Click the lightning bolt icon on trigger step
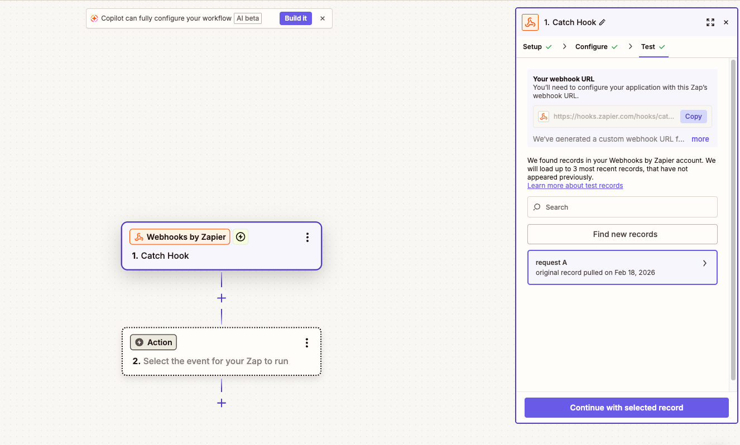 241,237
